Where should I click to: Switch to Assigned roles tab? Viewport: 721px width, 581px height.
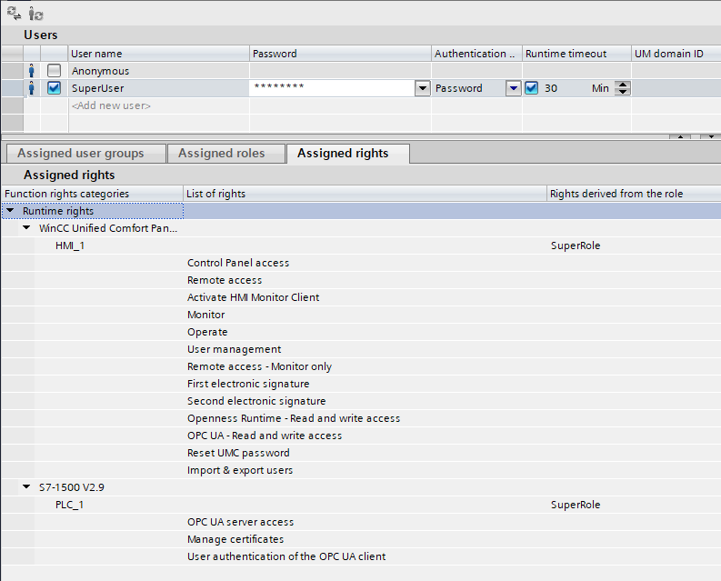tap(226, 153)
